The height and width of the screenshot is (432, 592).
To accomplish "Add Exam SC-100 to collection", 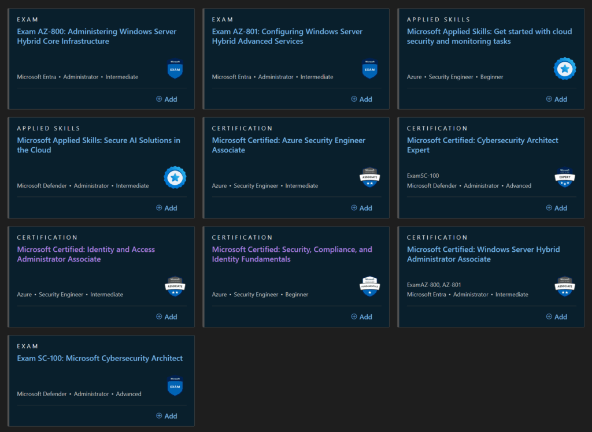I will tap(166, 416).
